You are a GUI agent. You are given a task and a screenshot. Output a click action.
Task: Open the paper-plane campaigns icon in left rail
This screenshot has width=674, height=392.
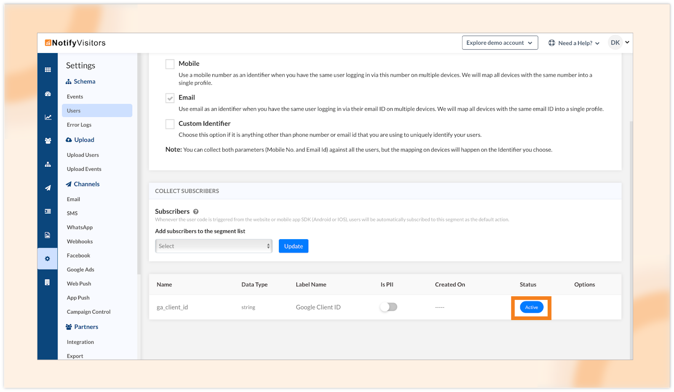click(x=48, y=188)
